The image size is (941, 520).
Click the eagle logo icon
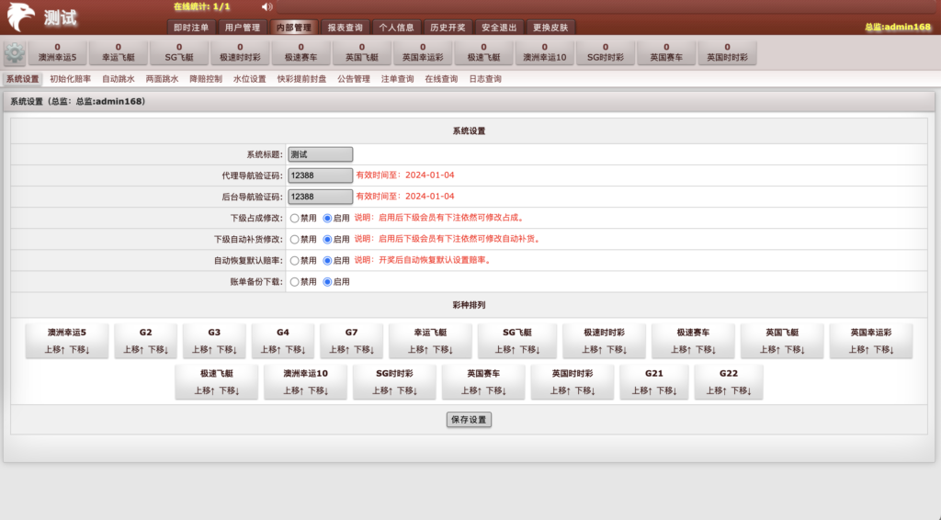coord(20,17)
